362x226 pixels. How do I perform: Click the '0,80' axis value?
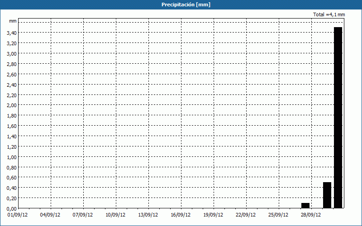point(12,168)
